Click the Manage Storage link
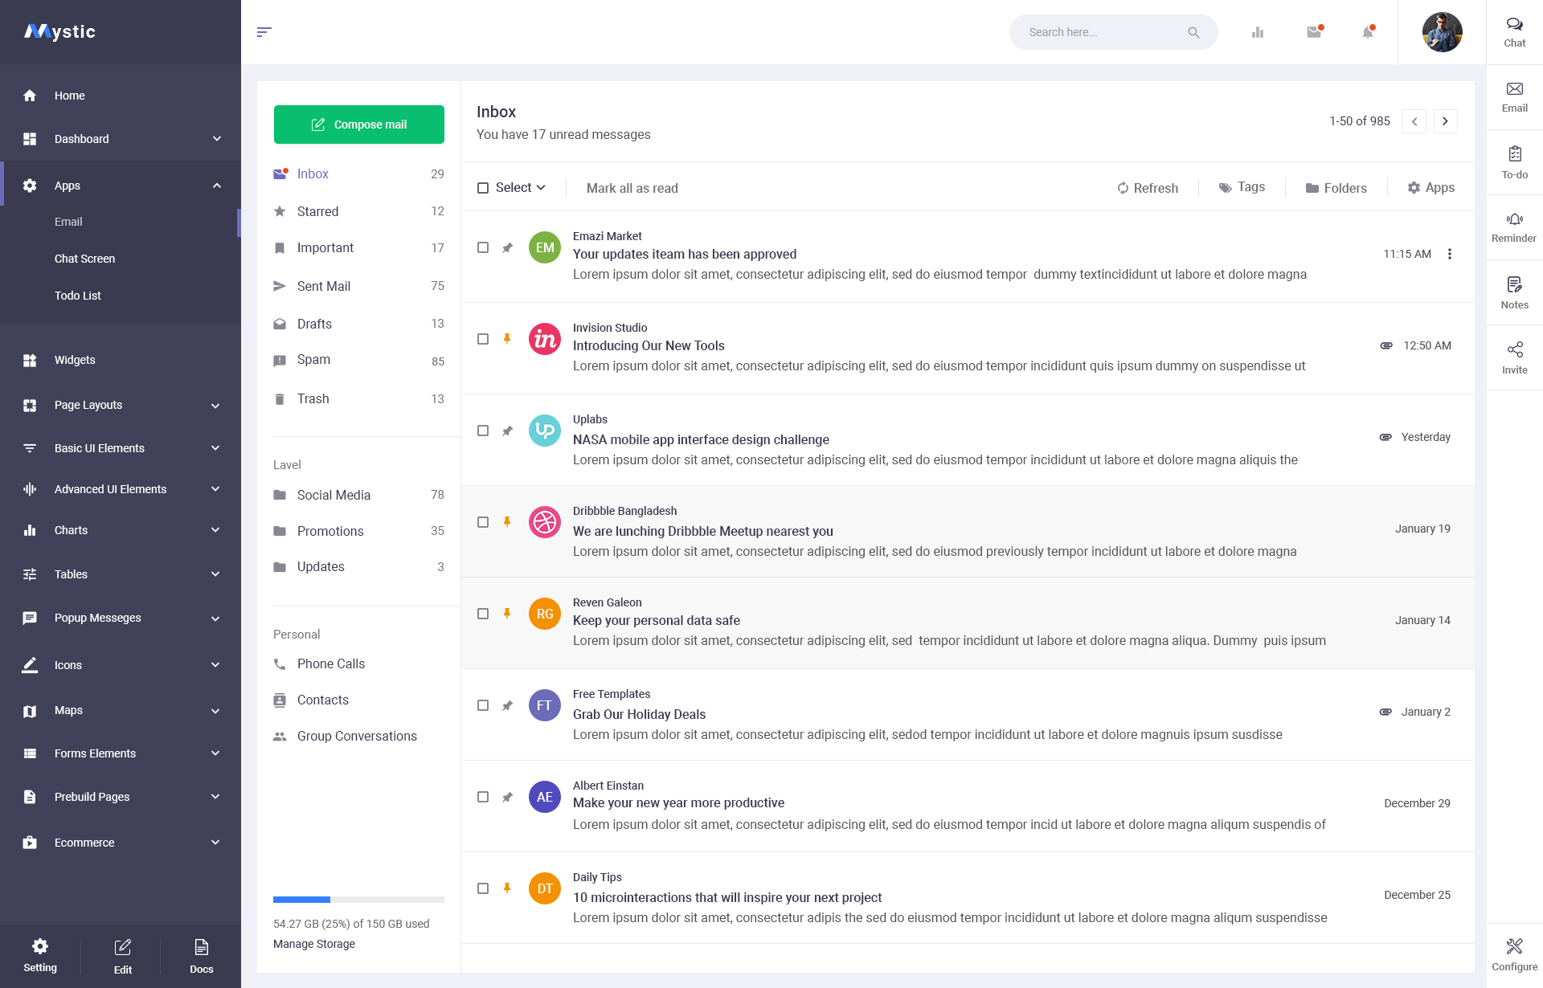This screenshot has width=1543, height=988. [313, 944]
